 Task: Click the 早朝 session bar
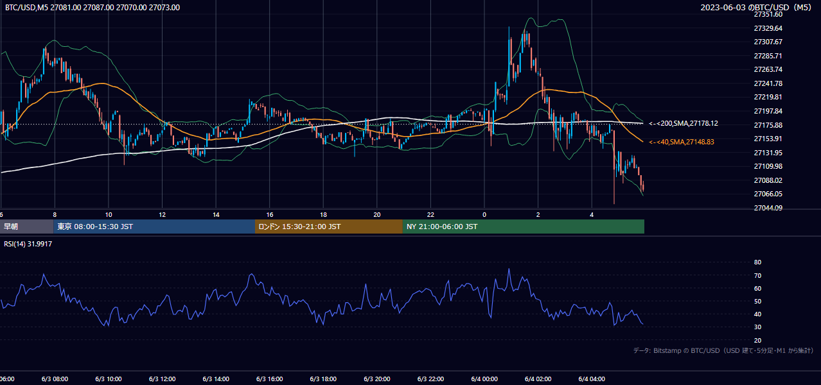pos(26,227)
